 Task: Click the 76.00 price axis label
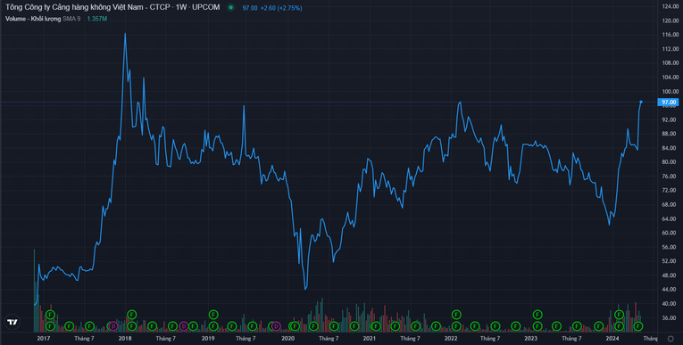[x=670, y=177]
